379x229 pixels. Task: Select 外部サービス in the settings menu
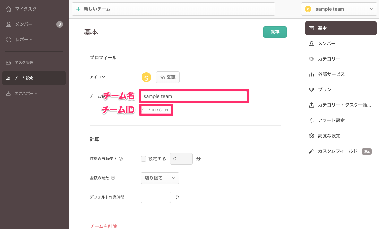coord(331,74)
